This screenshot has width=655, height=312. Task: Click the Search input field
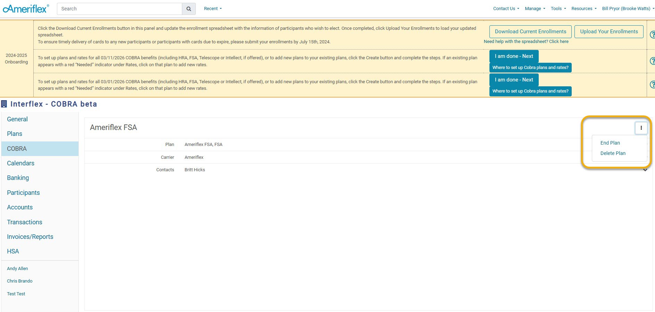click(119, 9)
